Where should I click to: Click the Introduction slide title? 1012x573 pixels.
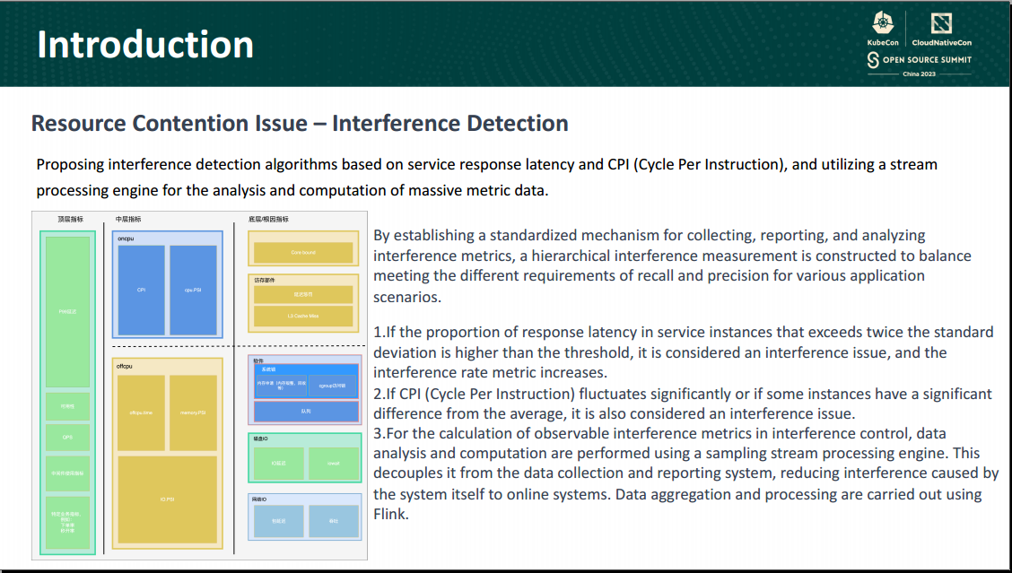coord(145,43)
